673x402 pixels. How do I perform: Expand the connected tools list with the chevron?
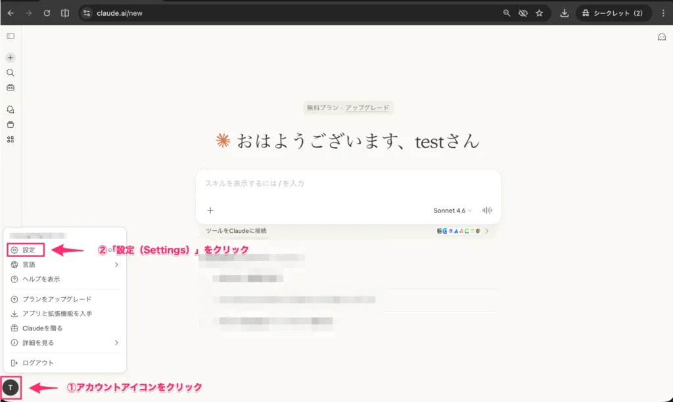tap(487, 231)
